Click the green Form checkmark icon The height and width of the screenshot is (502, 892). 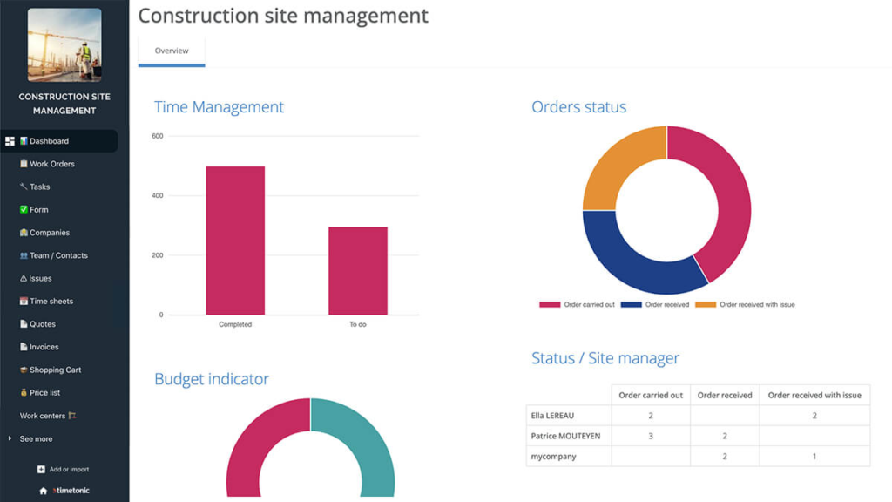point(24,209)
